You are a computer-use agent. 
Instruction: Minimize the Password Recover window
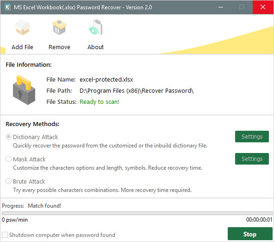tap(221, 7)
